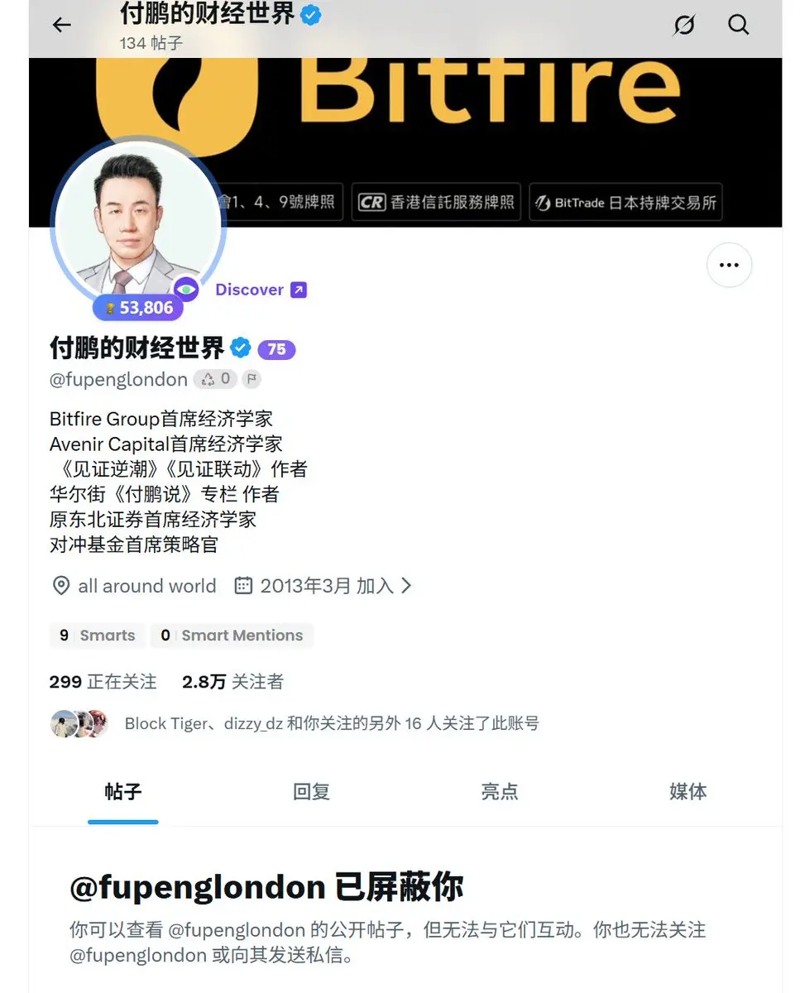Open the search magnifier icon

(x=738, y=25)
